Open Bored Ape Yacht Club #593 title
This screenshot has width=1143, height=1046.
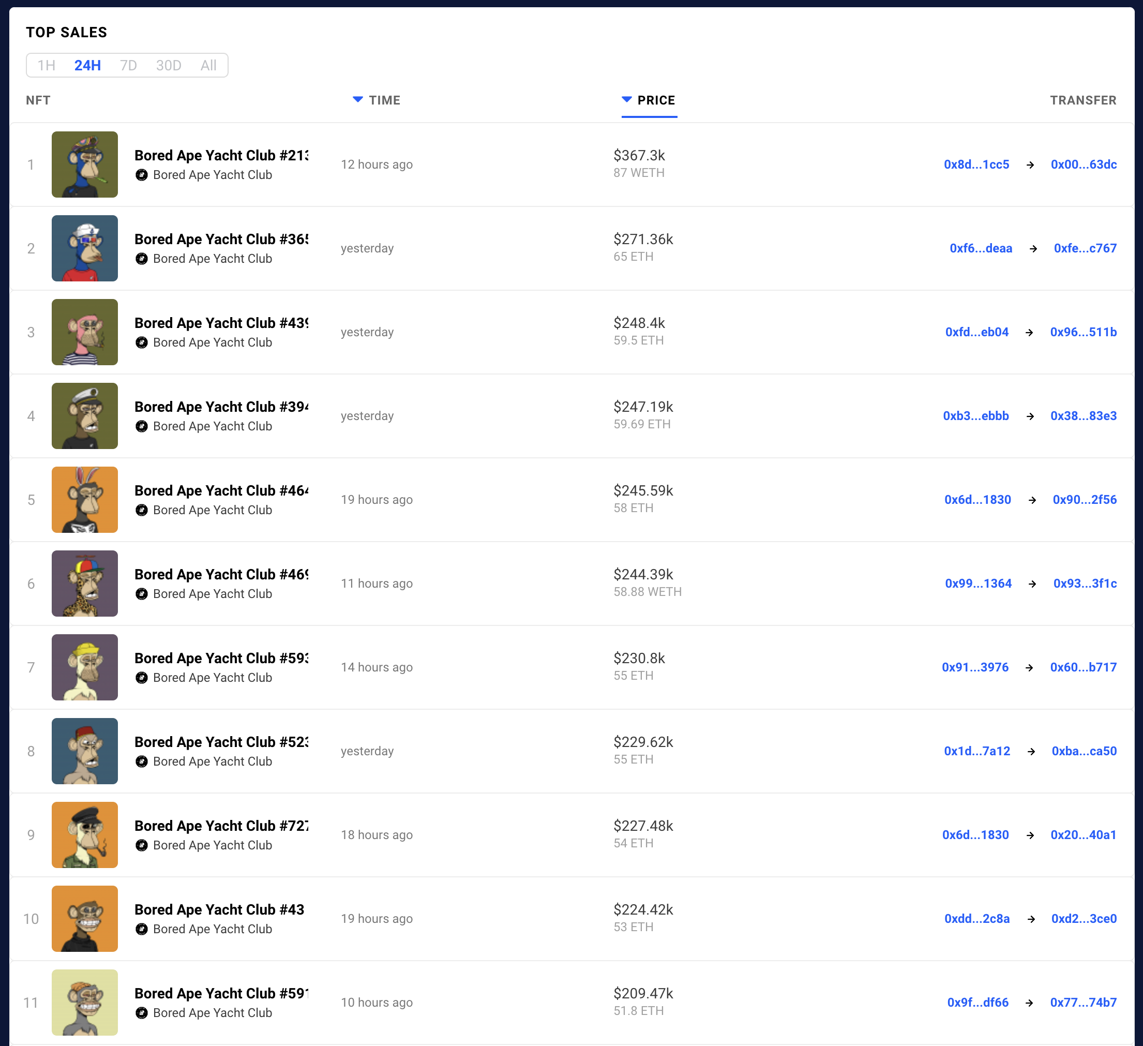222,658
